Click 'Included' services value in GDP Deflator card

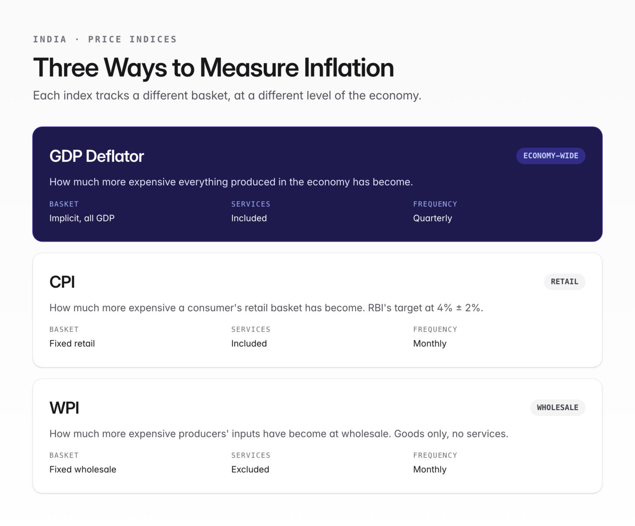point(249,218)
